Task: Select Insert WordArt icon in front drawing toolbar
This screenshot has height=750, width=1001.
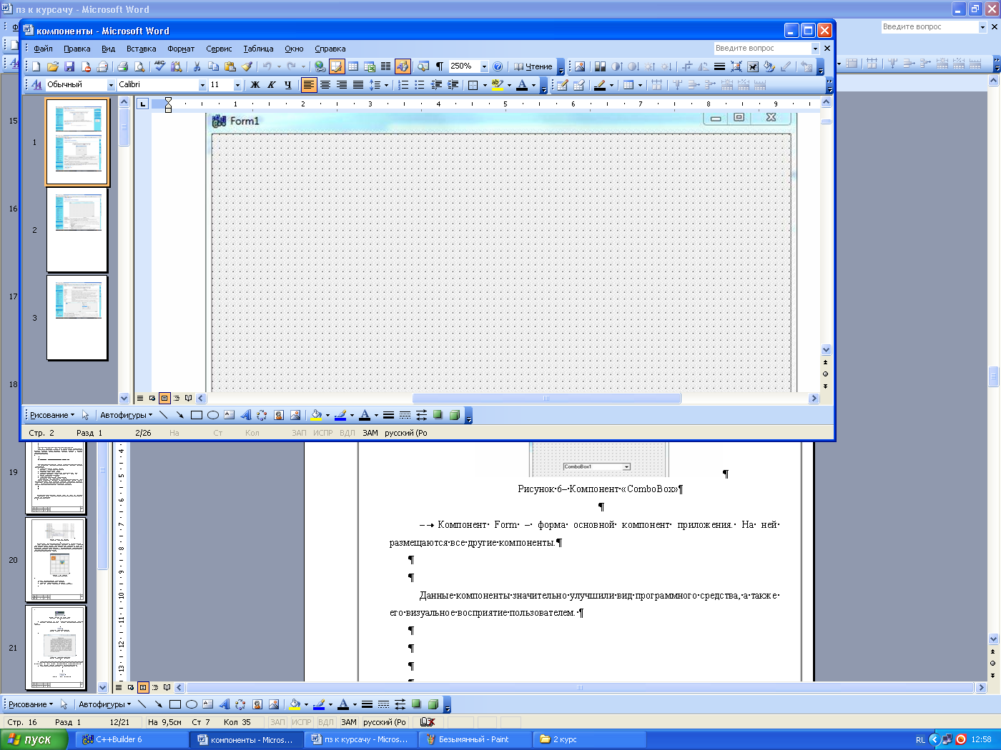Action: pyautogui.click(x=245, y=415)
